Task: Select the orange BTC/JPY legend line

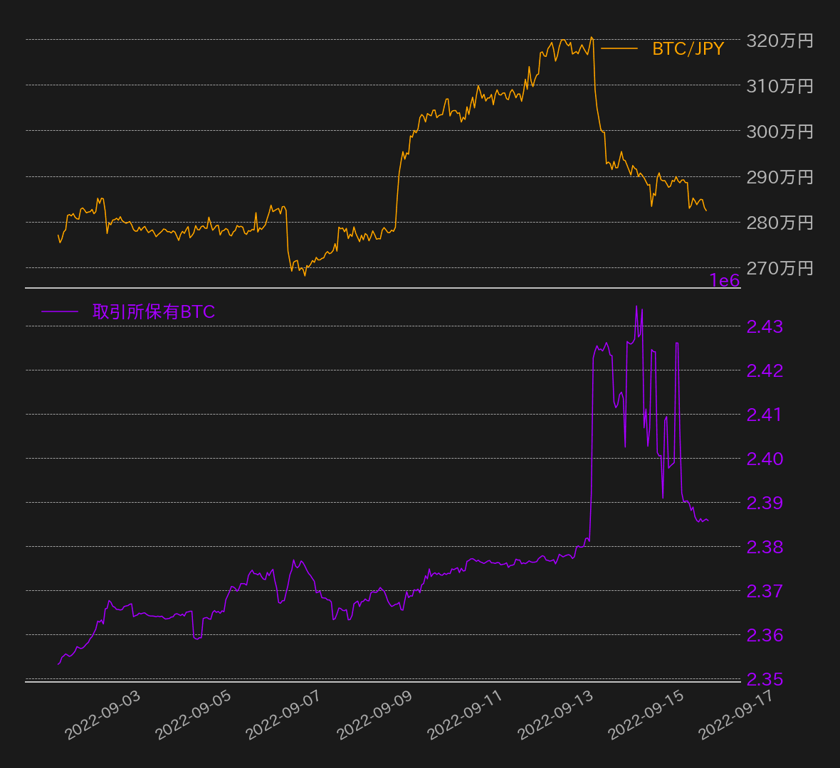Action: 619,48
